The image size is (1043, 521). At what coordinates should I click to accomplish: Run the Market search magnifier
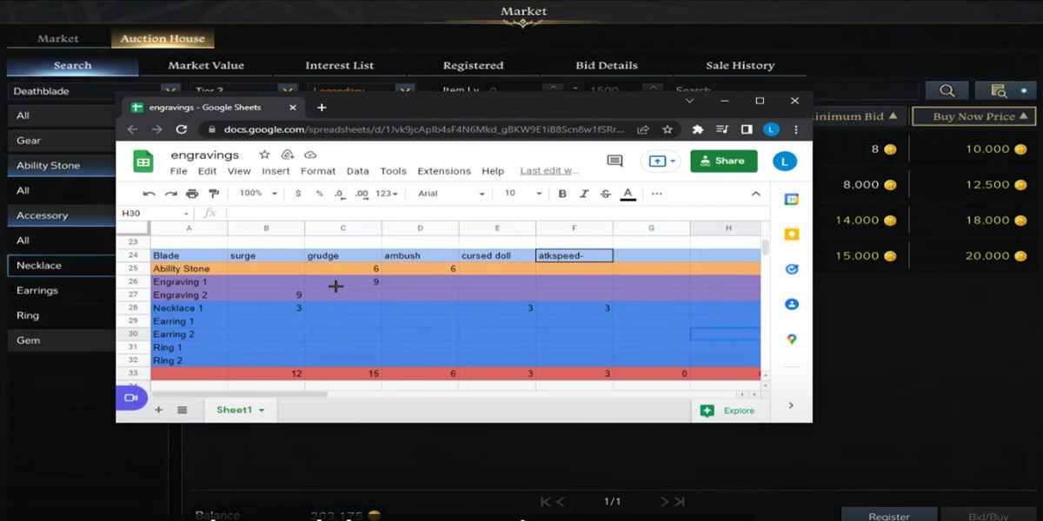[947, 90]
